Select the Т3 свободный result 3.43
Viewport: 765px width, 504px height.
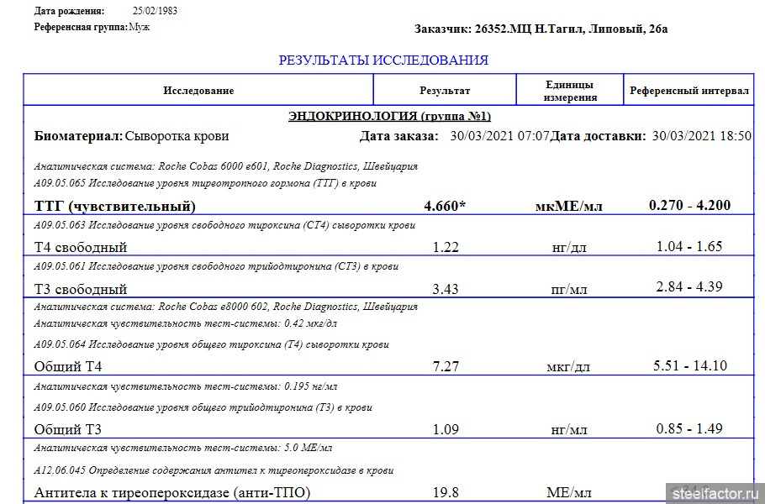[446, 289]
